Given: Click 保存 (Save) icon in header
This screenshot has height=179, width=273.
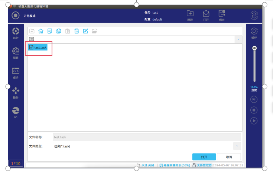Looking at the screenshot, I should (222, 15).
